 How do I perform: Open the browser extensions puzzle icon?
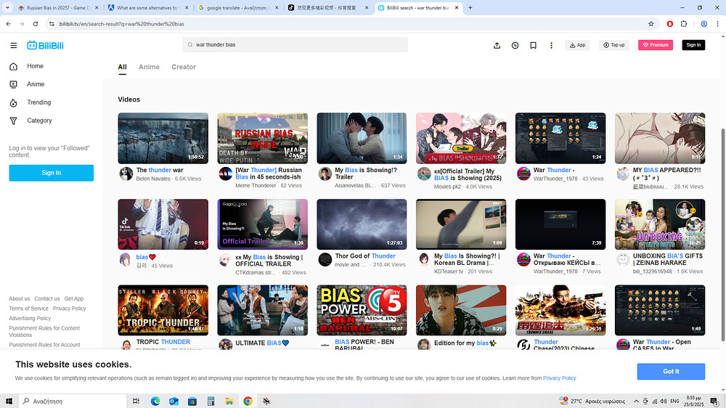(x=684, y=24)
